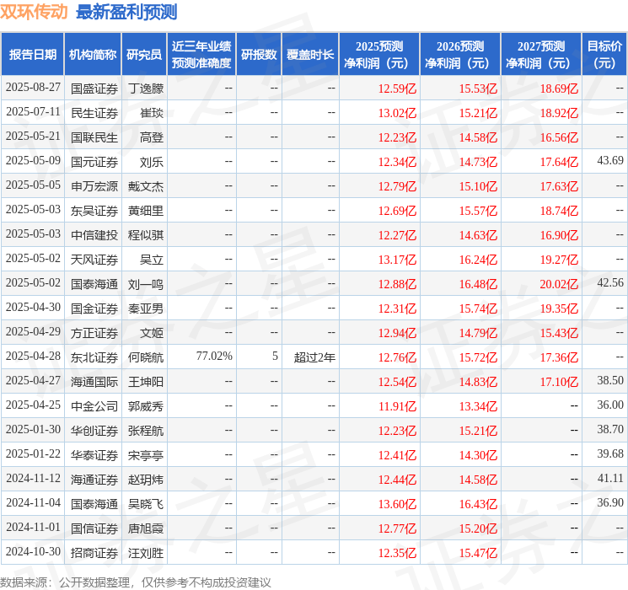This screenshot has height=590, width=628.
Task: Select institution 中信建投
Action: (x=94, y=235)
